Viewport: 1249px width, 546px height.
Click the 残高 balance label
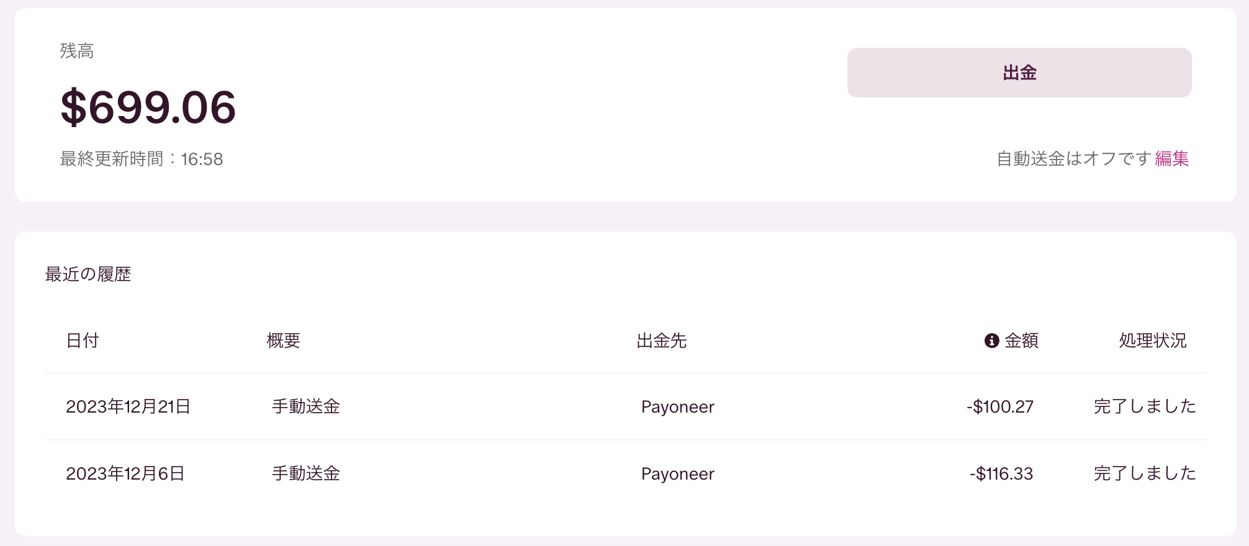pos(77,51)
